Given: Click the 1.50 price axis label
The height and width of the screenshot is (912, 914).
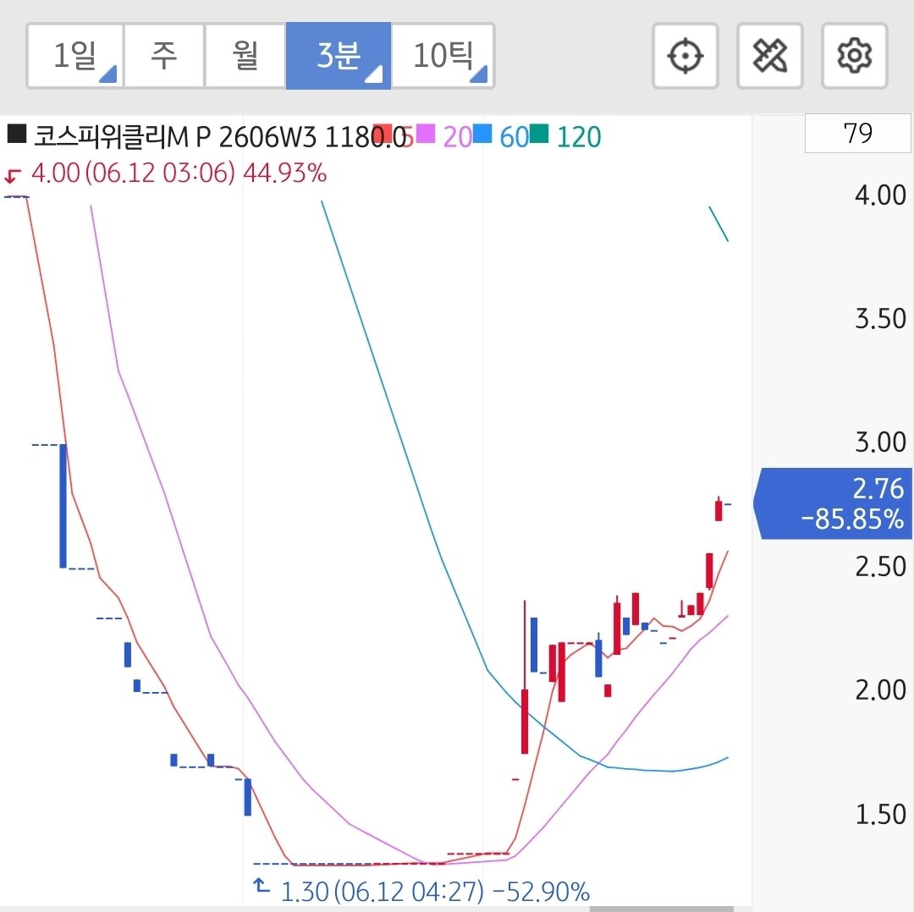Looking at the screenshot, I should coord(880,814).
